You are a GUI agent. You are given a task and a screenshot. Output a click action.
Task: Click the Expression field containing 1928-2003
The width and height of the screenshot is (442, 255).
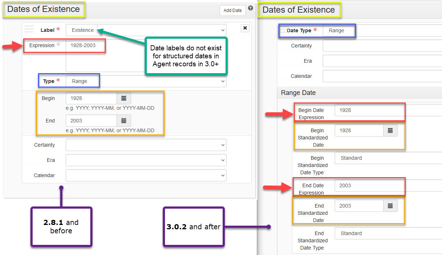pos(105,54)
